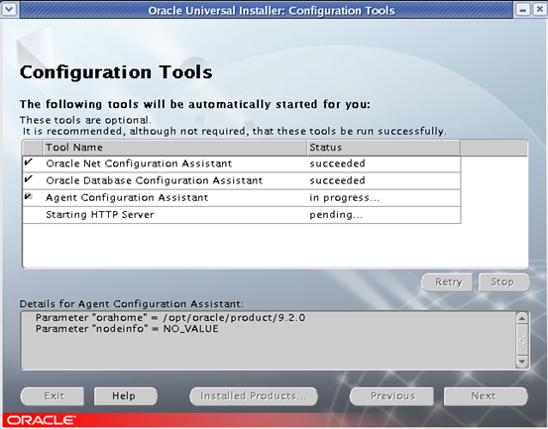The width and height of the screenshot is (548, 429).
Task: Click the details panel scrollbar thumb
Action: (x=522, y=340)
